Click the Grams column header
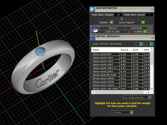This screenshot has height=125, width=167. pyautogui.click(x=125, y=50)
